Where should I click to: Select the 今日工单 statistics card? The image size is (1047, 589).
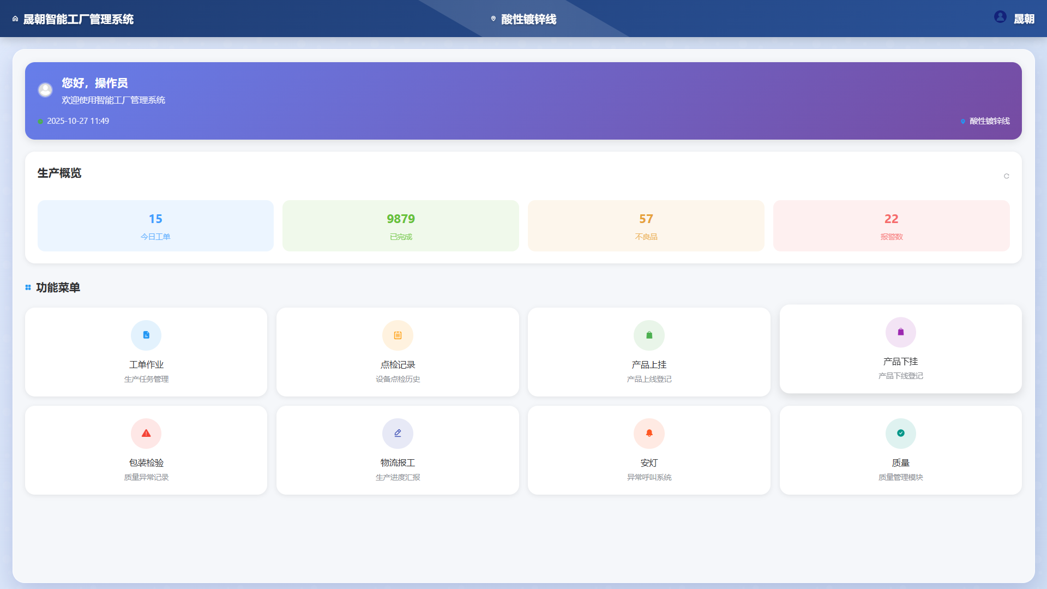155,226
